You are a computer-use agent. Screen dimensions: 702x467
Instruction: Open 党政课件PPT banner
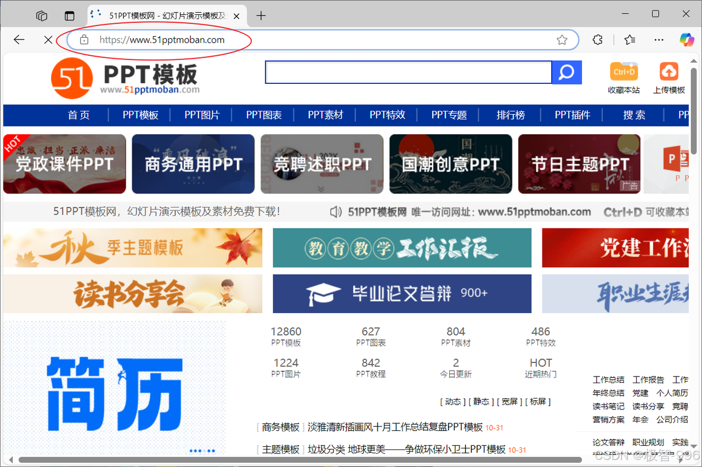(x=64, y=164)
